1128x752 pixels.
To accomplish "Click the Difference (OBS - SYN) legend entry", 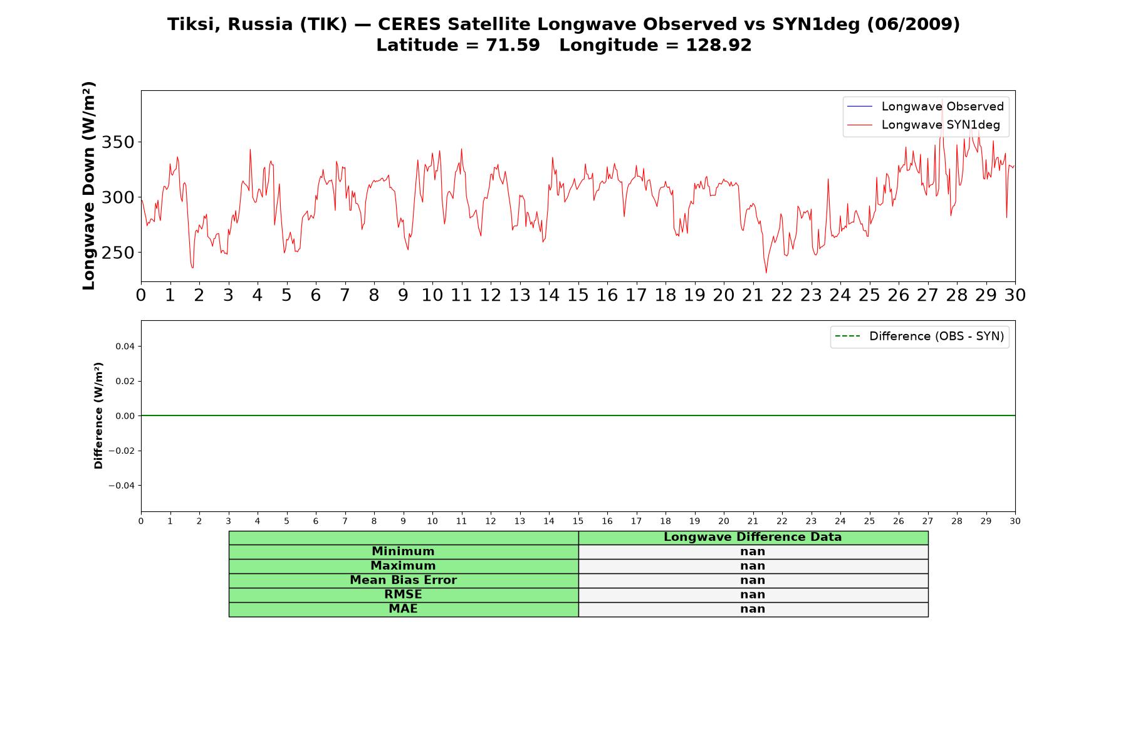I will [x=919, y=337].
